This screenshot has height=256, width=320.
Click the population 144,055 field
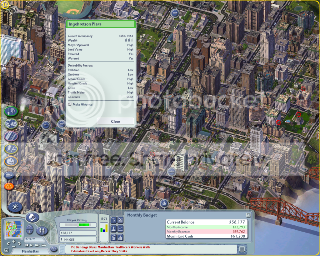(x=78, y=239)
